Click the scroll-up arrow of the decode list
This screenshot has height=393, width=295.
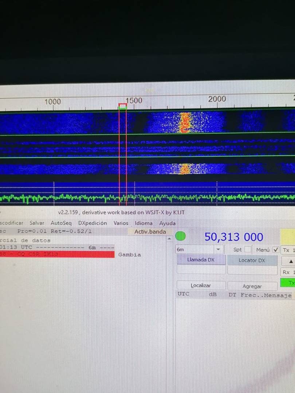[169, 239]
